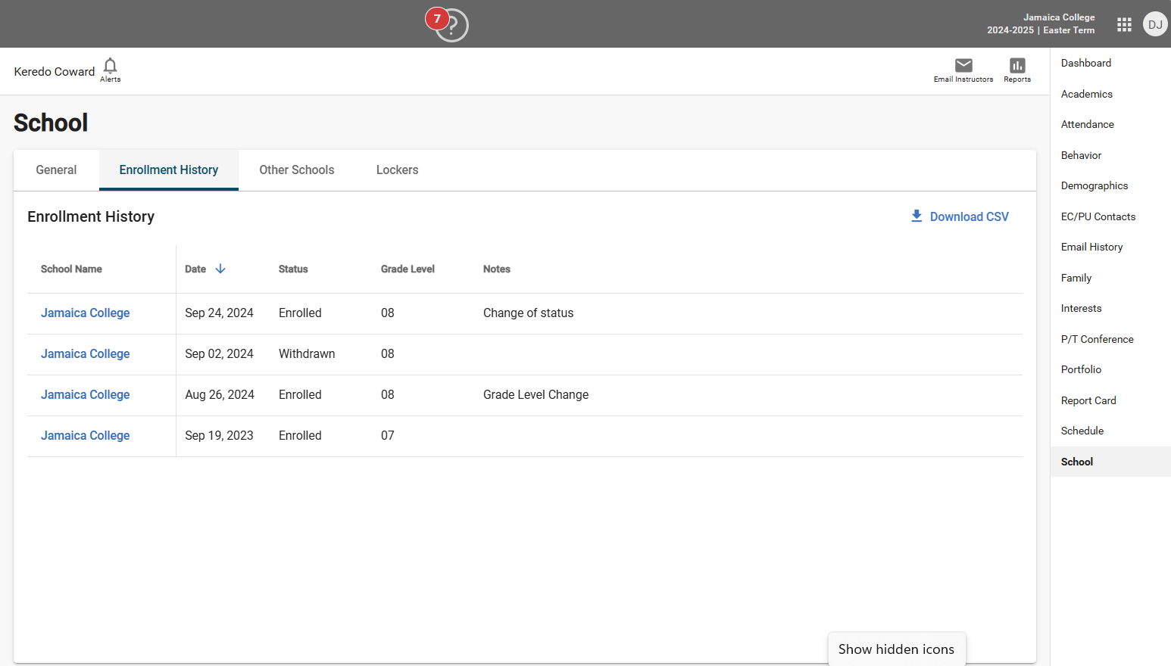
Task: Select the Sep 02, 2024 date cell
Action: [220, 354]
